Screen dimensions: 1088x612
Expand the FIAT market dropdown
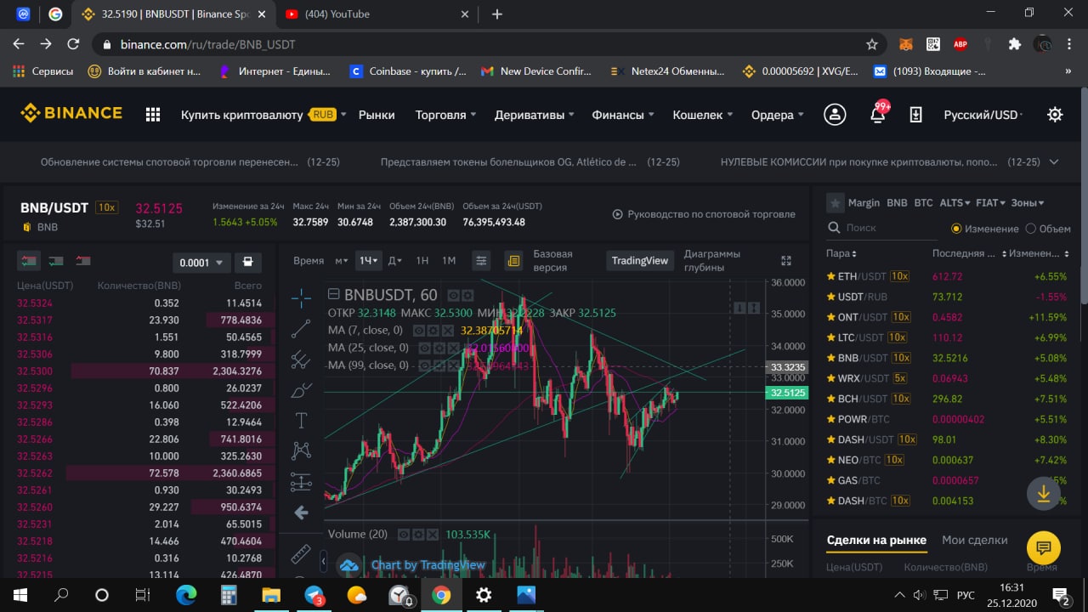[990, 203]
